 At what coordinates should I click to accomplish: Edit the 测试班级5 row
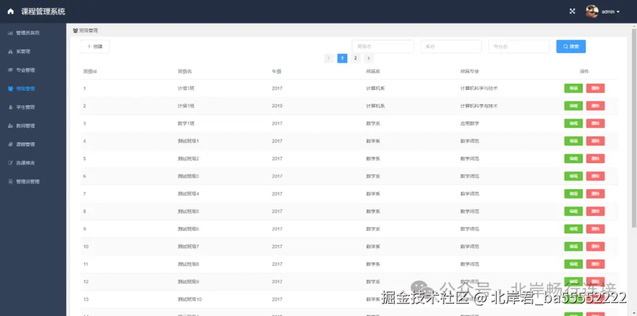[573, 211]
